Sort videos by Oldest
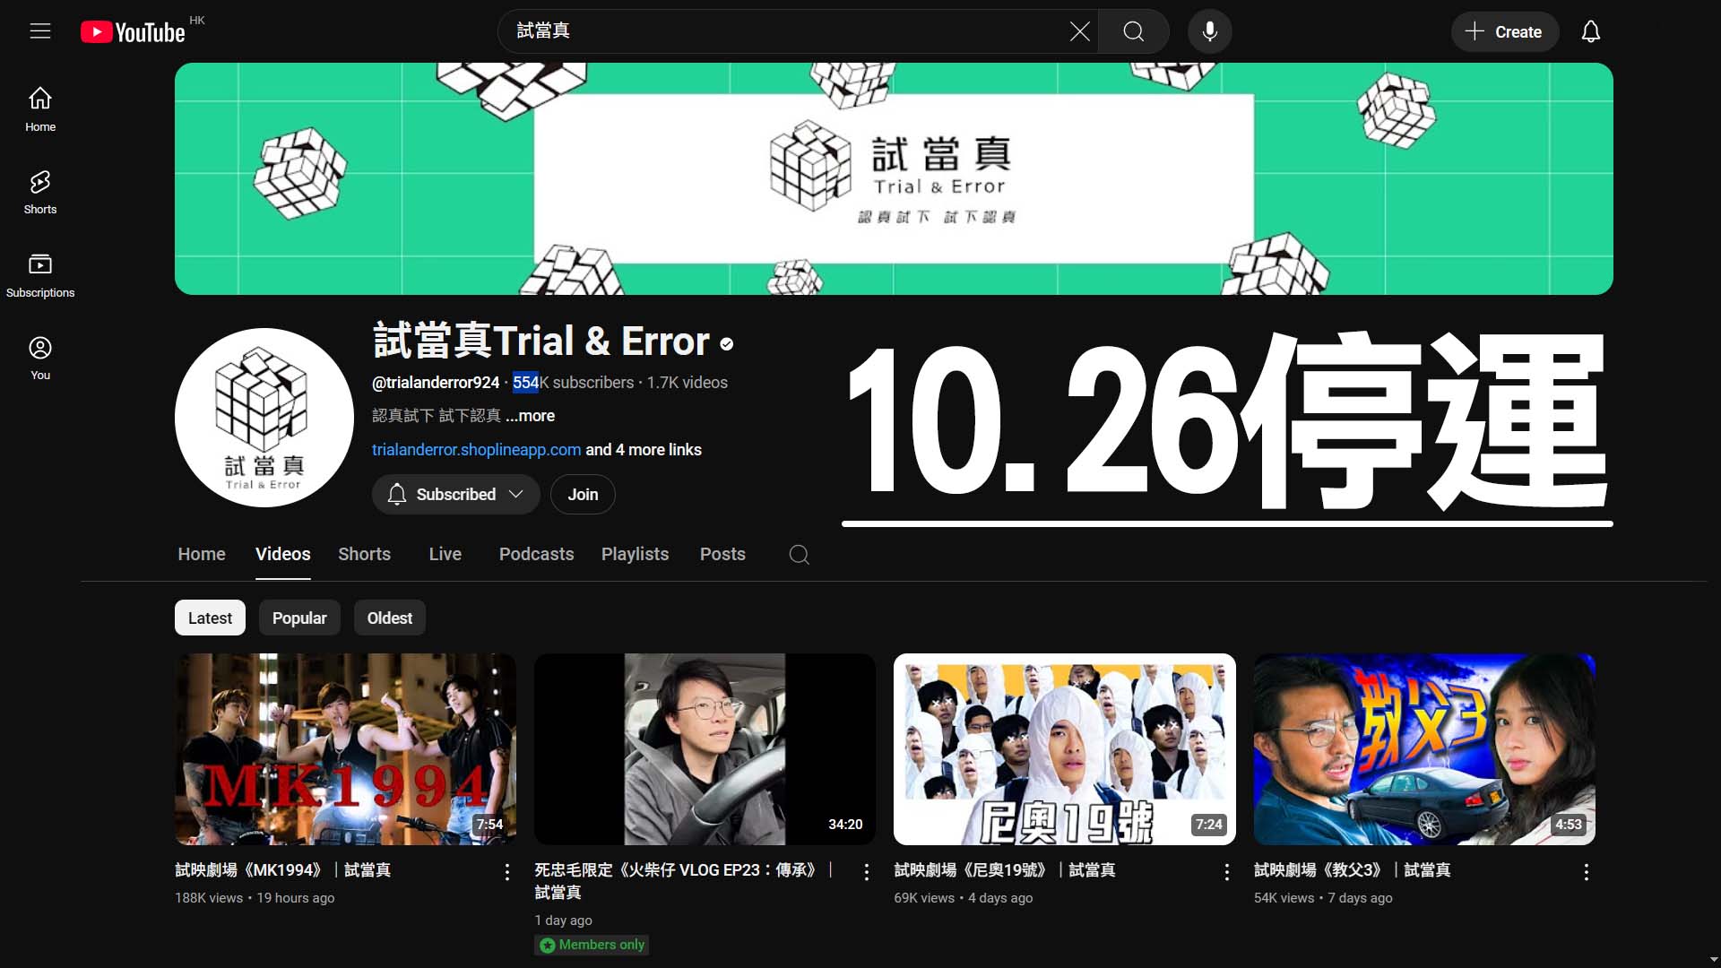Image resolution: width=1721 pixels, height=968 pixels. point(389,618)
